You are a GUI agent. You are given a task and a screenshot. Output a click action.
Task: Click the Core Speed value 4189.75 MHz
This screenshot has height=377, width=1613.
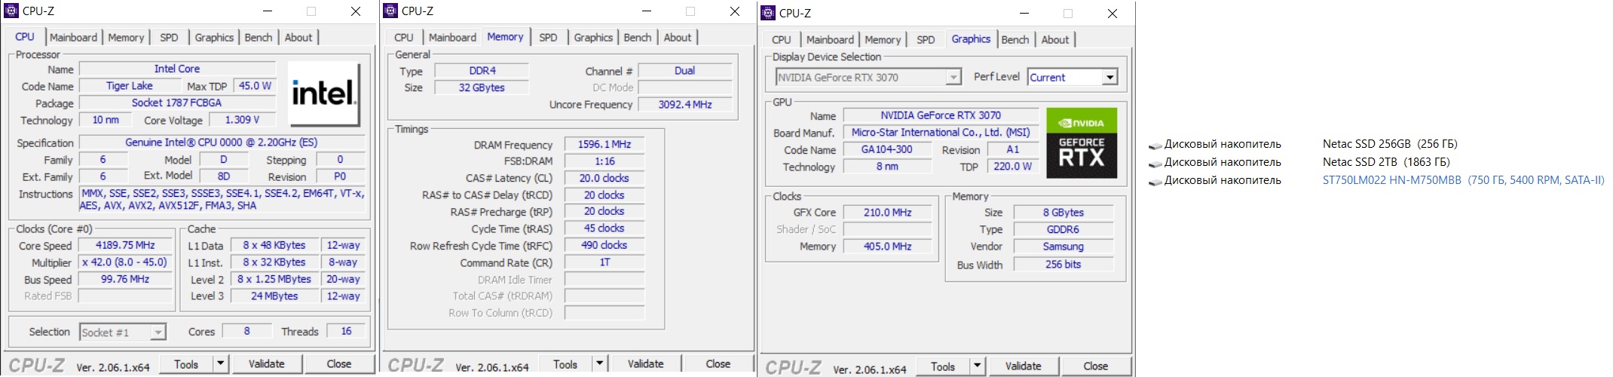125,245
